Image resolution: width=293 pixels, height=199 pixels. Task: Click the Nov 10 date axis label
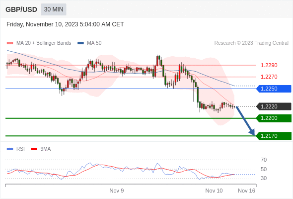[x=214, y=191]
